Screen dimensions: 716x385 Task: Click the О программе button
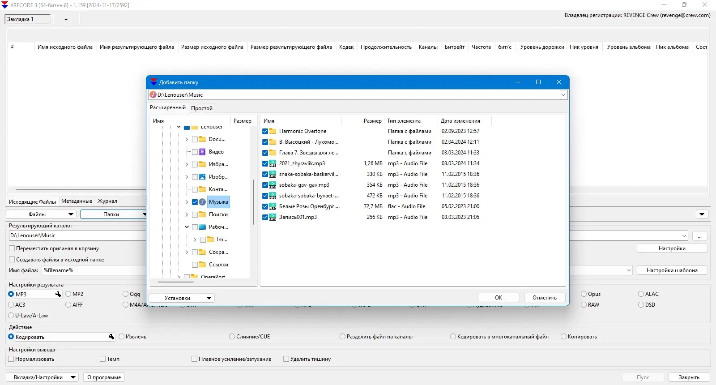click(x=104, y=377)
